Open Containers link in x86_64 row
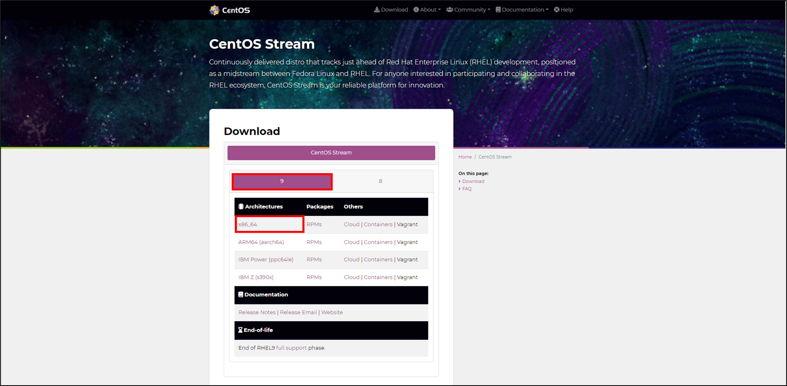The image size is (787, 386). pos(378,225)
